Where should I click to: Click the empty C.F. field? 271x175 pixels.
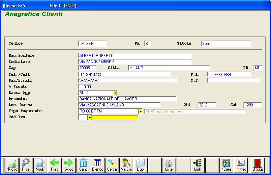point(234,80)
